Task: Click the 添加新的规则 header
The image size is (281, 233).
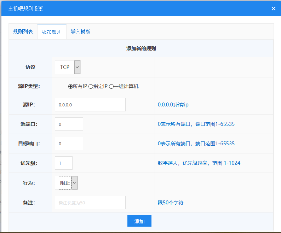Action: (x=141, y=48)
